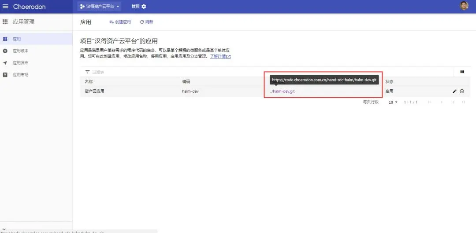Open the rows-per-page dropdown showing 10
This screenshot has width=476, height=233.
tap(393, 102)
